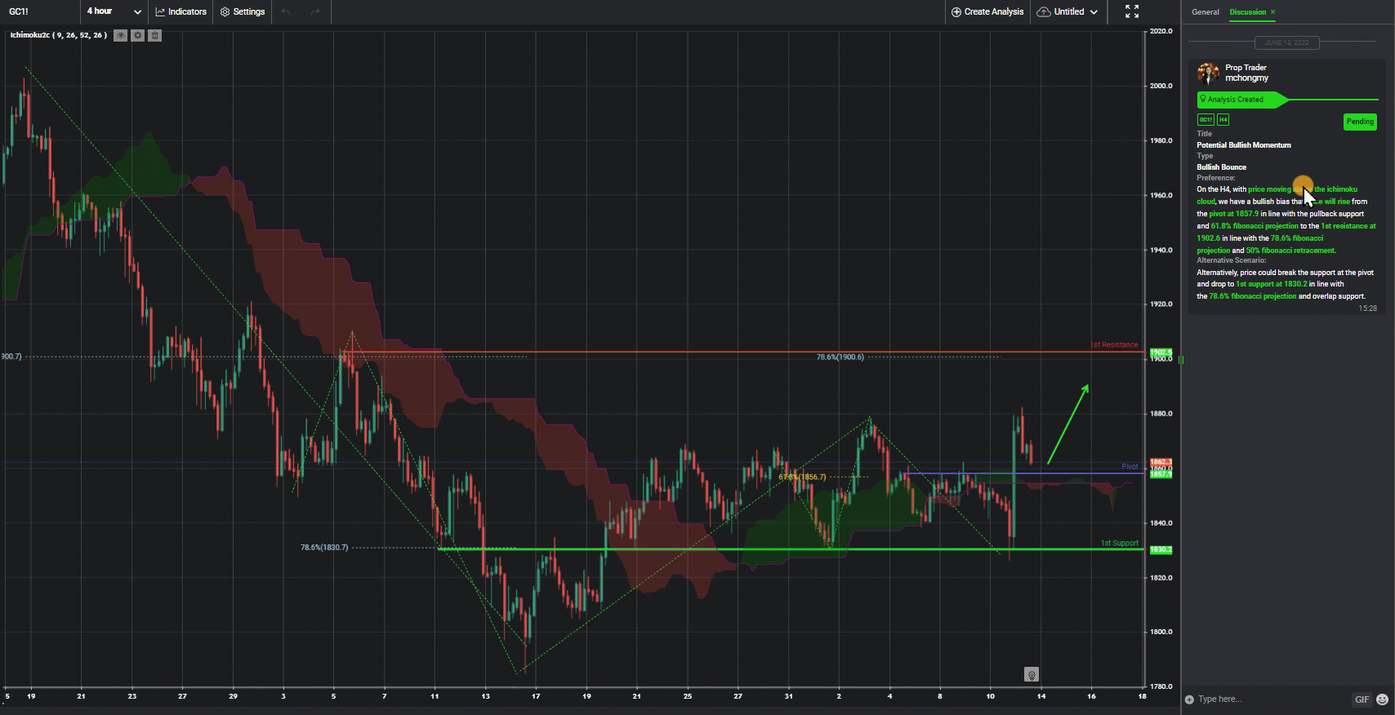Click the undo arrow
1395x715 pixels.
[x=286, y=11]
